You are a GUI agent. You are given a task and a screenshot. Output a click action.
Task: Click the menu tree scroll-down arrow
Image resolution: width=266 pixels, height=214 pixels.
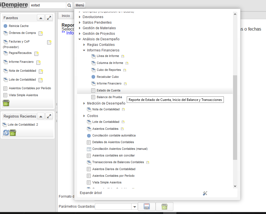tap(235, 186)
